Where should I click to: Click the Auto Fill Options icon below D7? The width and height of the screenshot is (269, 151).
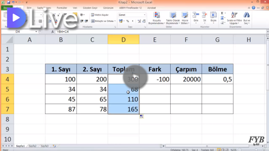142,117
